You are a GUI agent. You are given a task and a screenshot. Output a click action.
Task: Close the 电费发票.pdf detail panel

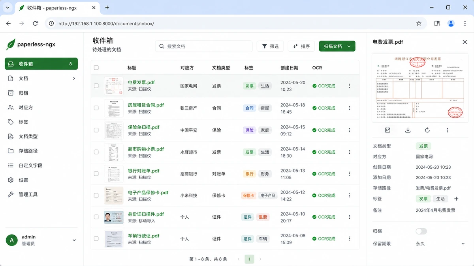[465, 42]
